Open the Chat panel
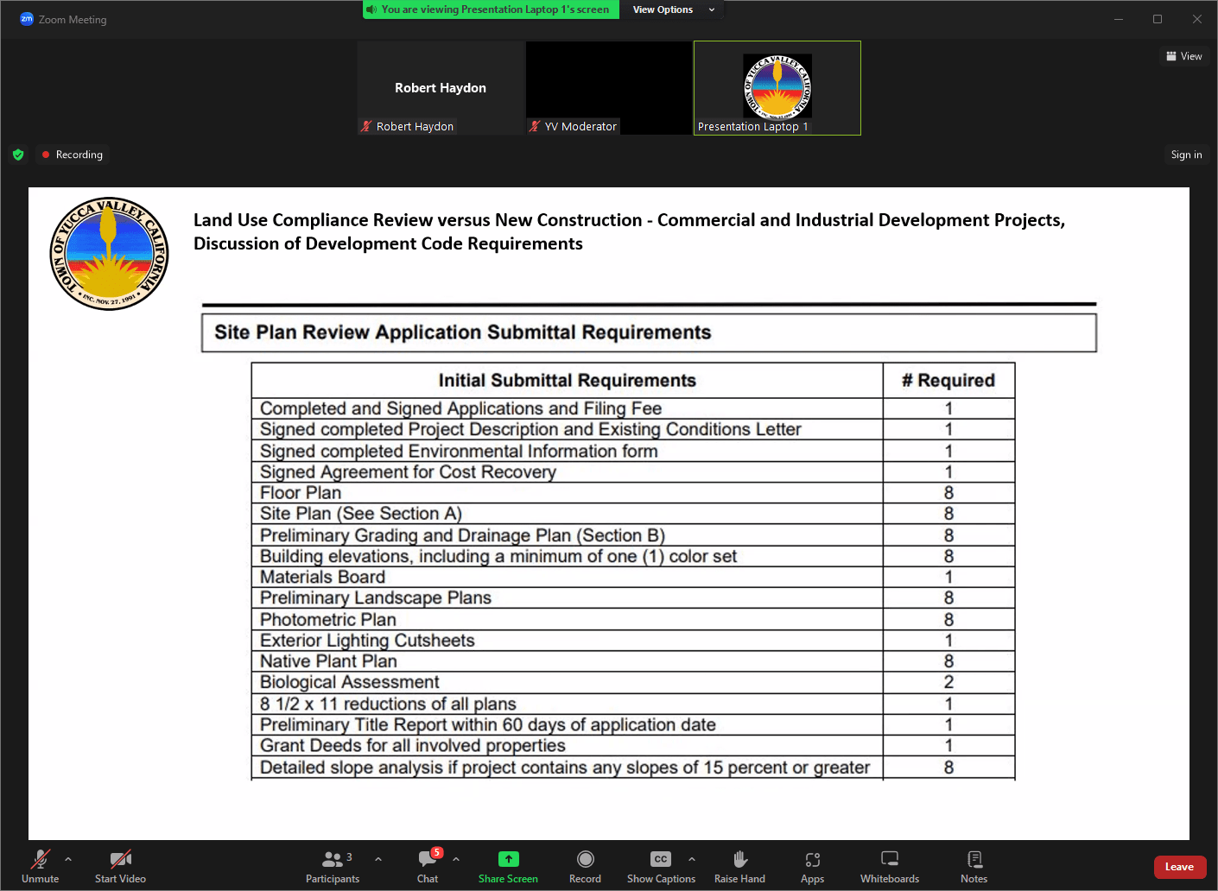This screenshot has width=1218, height=891. (428, 866)
